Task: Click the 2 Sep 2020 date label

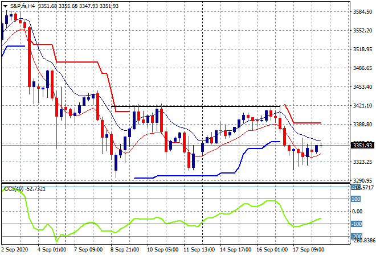Action: 14,250
